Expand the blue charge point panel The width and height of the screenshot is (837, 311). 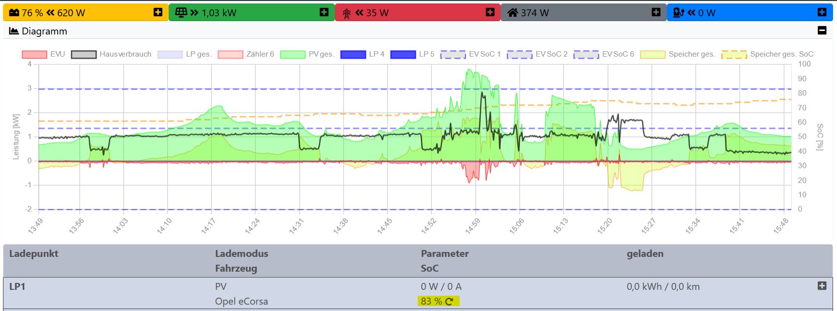click(x=822, y=12)
